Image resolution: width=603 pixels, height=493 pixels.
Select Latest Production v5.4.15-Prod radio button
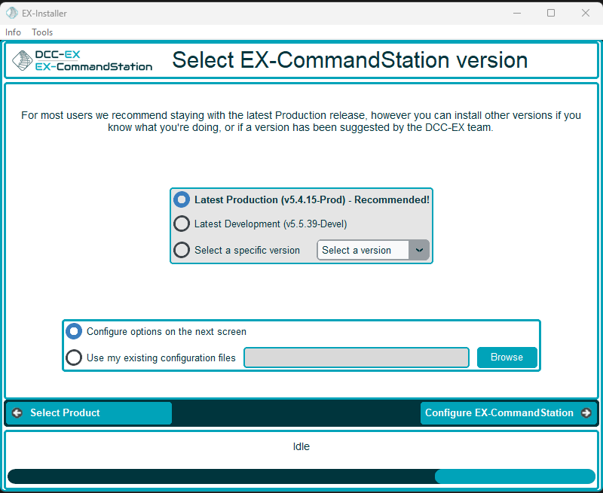point(182,199)
